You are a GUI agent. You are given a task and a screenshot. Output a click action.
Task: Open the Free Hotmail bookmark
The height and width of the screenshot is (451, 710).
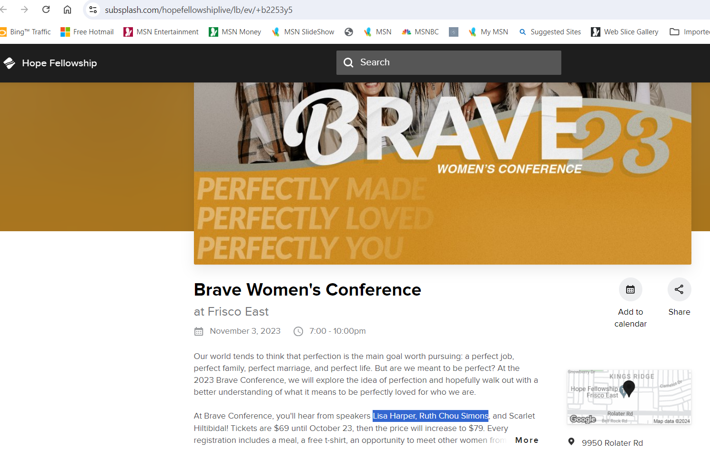(x=87, y=32)
